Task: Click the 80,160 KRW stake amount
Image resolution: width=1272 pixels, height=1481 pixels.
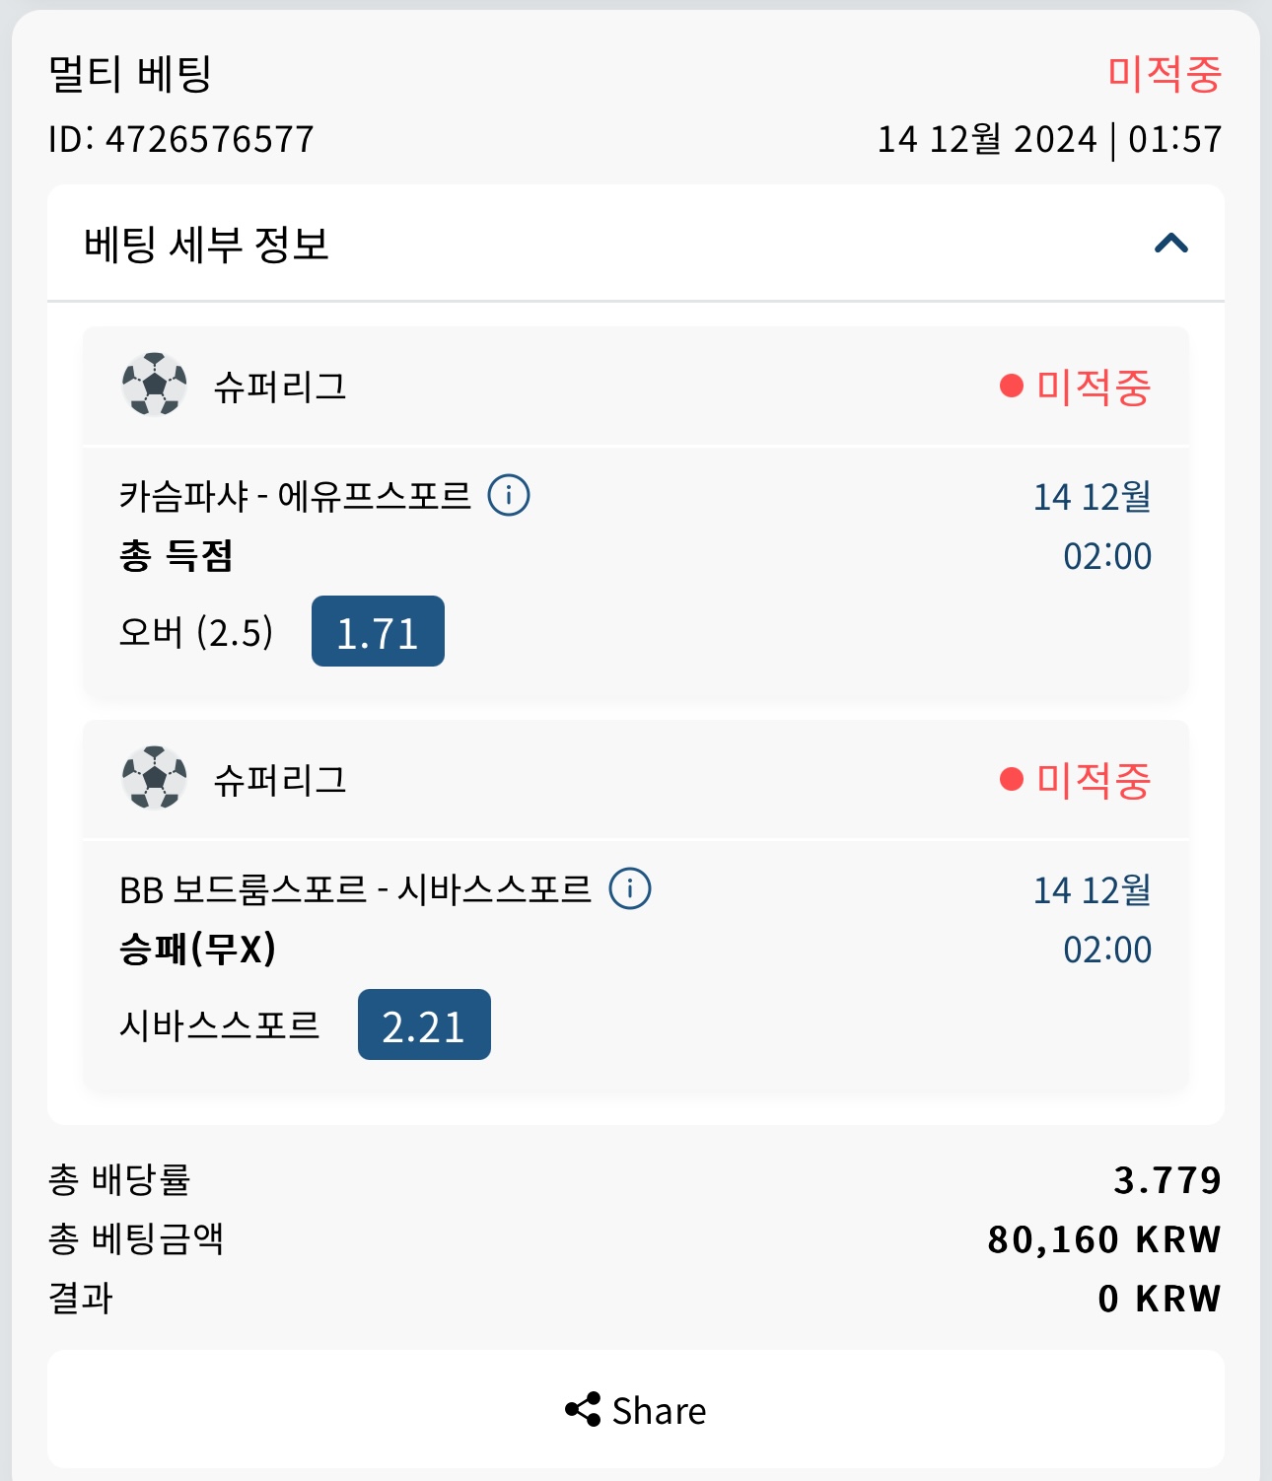Action: pyautogui.click(x=1104, y=1239)
